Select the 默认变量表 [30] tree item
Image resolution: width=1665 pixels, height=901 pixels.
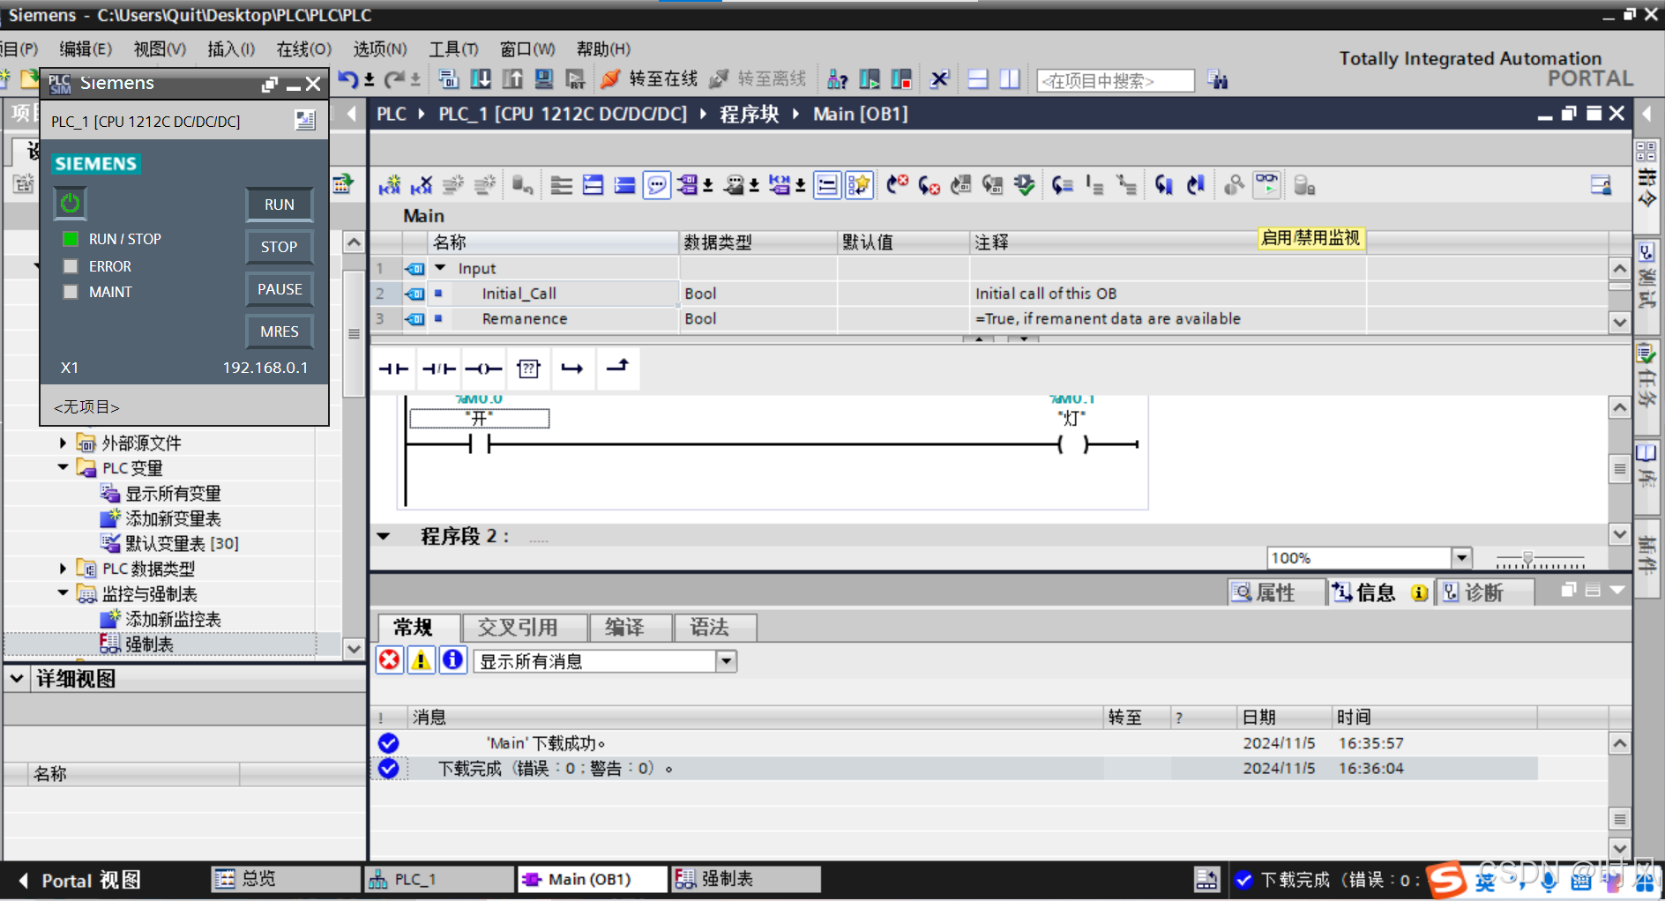182,543
